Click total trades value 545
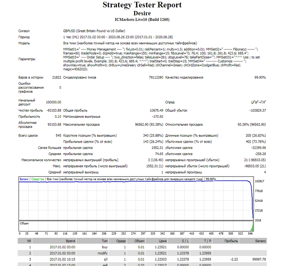Viewport: 294px width, 266px height. (x=58, y=135)
